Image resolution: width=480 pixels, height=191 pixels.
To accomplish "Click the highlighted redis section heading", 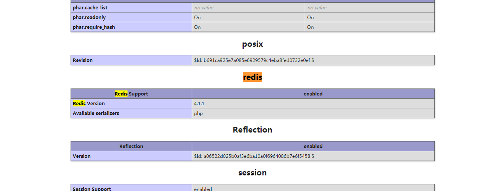I will point(252,77).
